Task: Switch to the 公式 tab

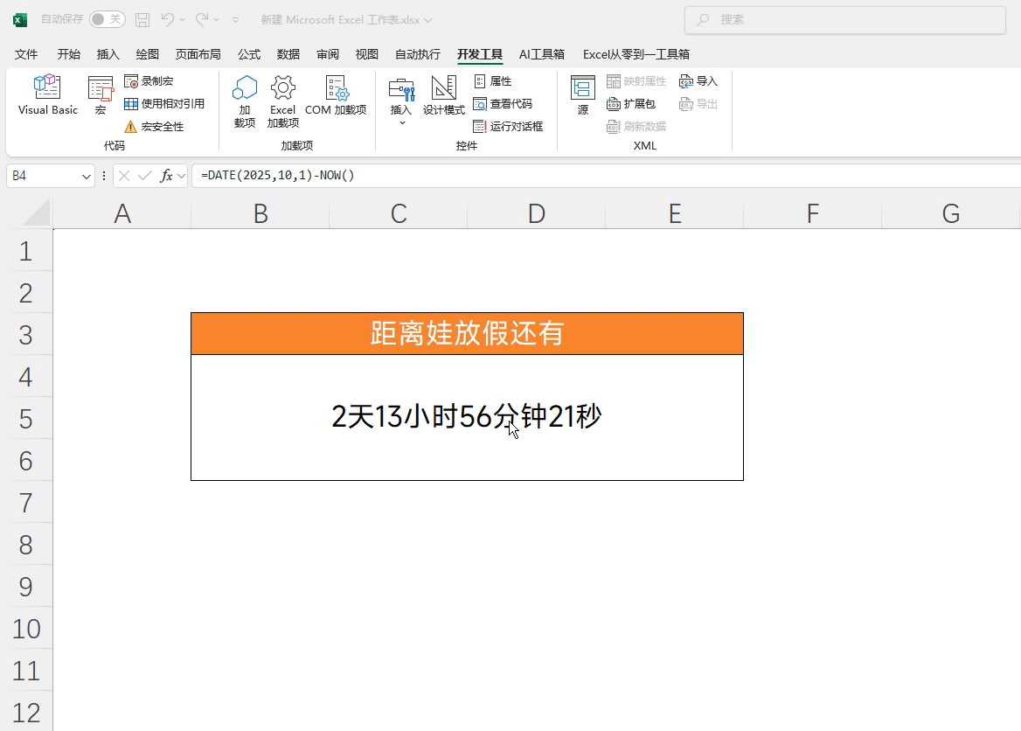Action: [249, 54]
